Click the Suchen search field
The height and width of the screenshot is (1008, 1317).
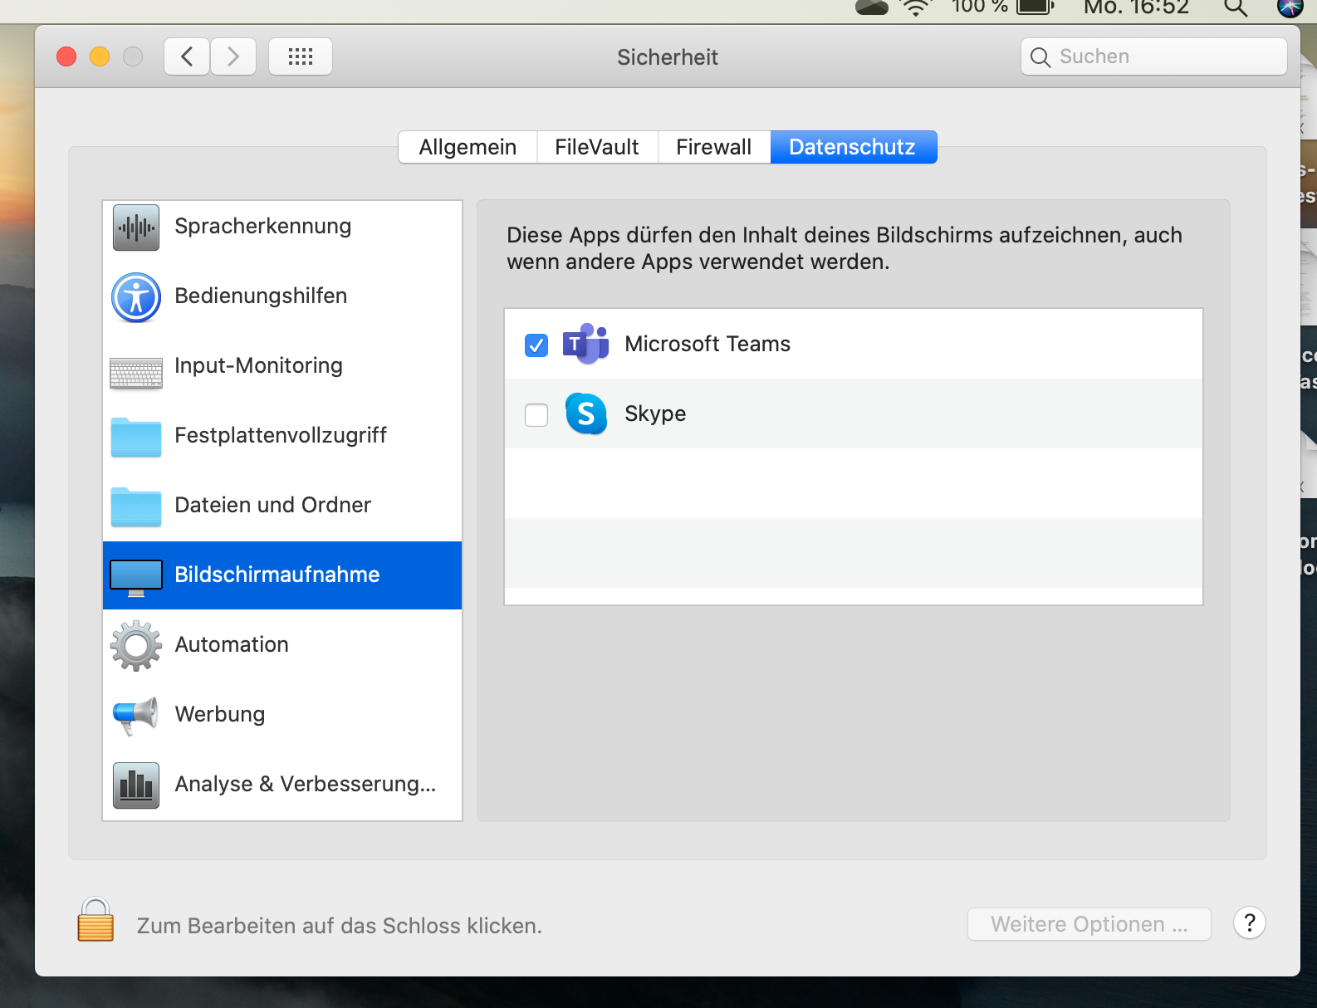pos(1154,56)
